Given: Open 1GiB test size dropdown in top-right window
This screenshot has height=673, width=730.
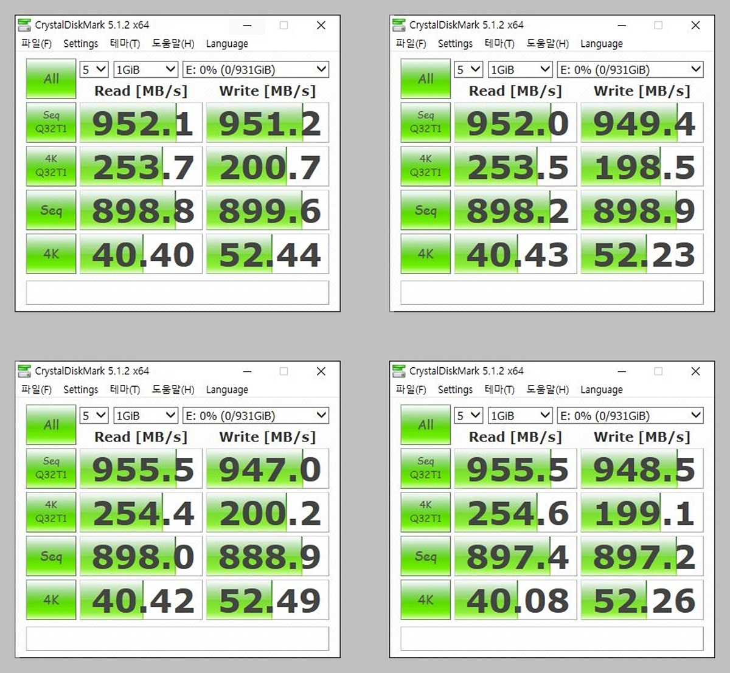Looking at the screenshot, I should point(520,69).
